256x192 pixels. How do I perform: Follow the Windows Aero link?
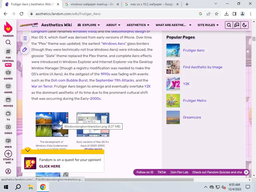(x=114, y=43)
